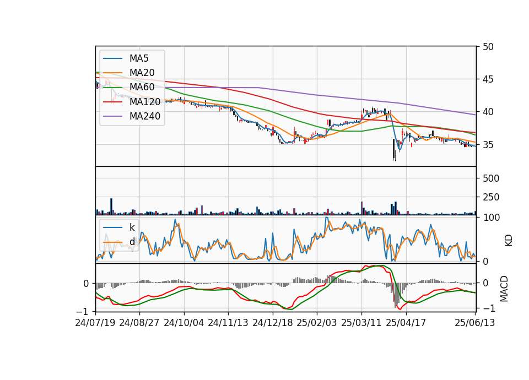Click the MA20 legend label
The height and width of the screenshot is (380, 529).
point(142,73)
